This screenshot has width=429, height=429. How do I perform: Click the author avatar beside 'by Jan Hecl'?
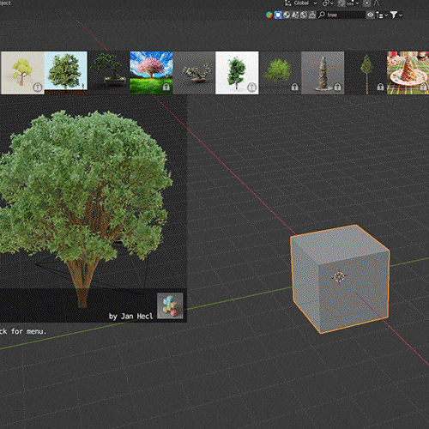tap(170, 305)
